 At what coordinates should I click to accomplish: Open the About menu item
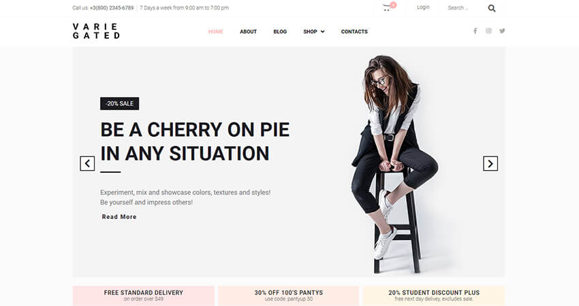point(248,32)
